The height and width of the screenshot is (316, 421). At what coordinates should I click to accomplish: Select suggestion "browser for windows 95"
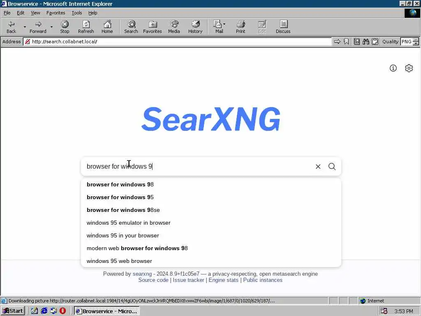click(211, 197)
